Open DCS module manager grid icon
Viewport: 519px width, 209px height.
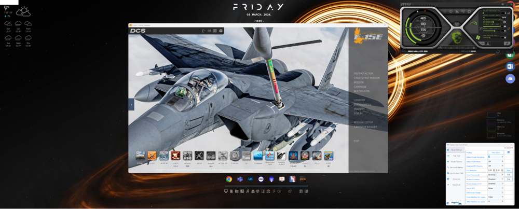coord(215,31)
